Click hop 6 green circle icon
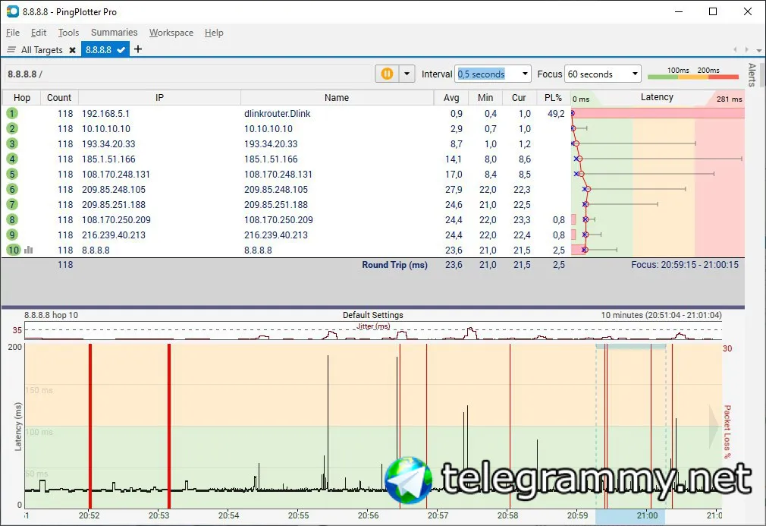The height and width of the screenshot is (526, 766). coord(12,189)
